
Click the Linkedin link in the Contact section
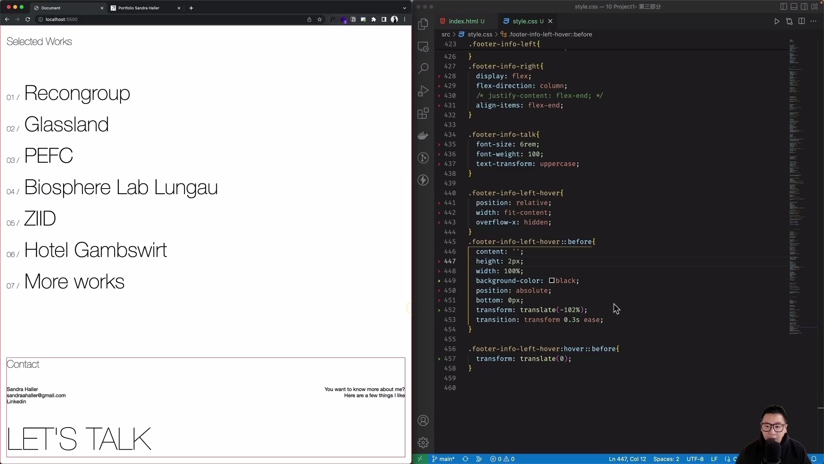pos(16,401)
